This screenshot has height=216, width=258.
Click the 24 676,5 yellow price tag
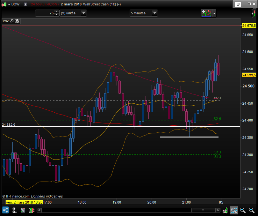249,26
